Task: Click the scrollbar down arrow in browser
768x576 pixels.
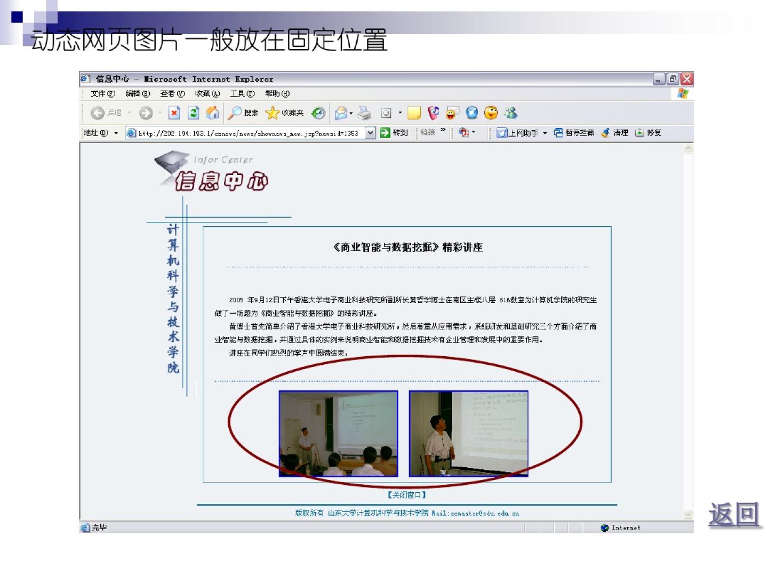Action: click(688, 514)
